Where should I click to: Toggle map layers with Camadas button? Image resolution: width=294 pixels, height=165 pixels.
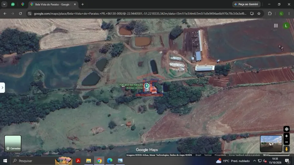pyautogui.click(x=13, y=144)
